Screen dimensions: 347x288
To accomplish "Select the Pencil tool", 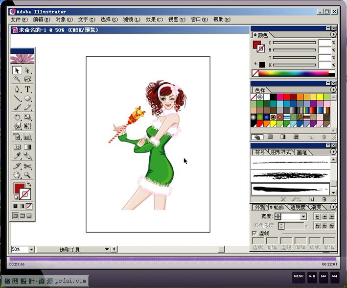I will pyautogui.click(x=27, y=107).
